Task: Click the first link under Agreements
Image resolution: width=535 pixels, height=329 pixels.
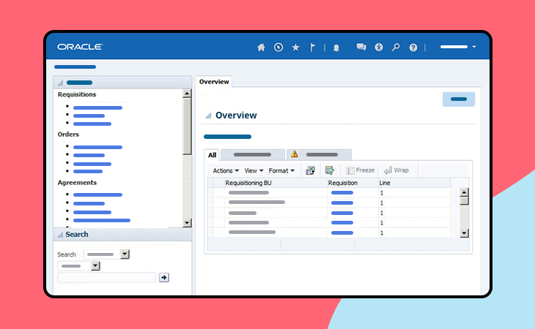Action: 97,195
